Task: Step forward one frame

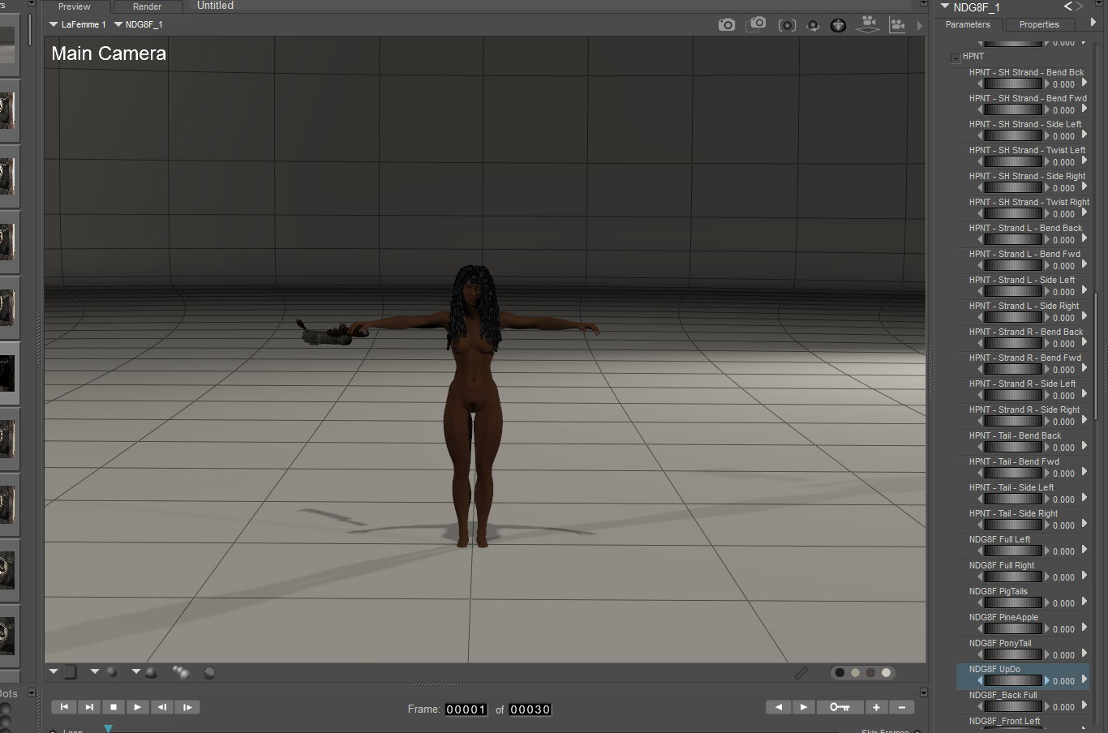Action: [x=187, y=707]
